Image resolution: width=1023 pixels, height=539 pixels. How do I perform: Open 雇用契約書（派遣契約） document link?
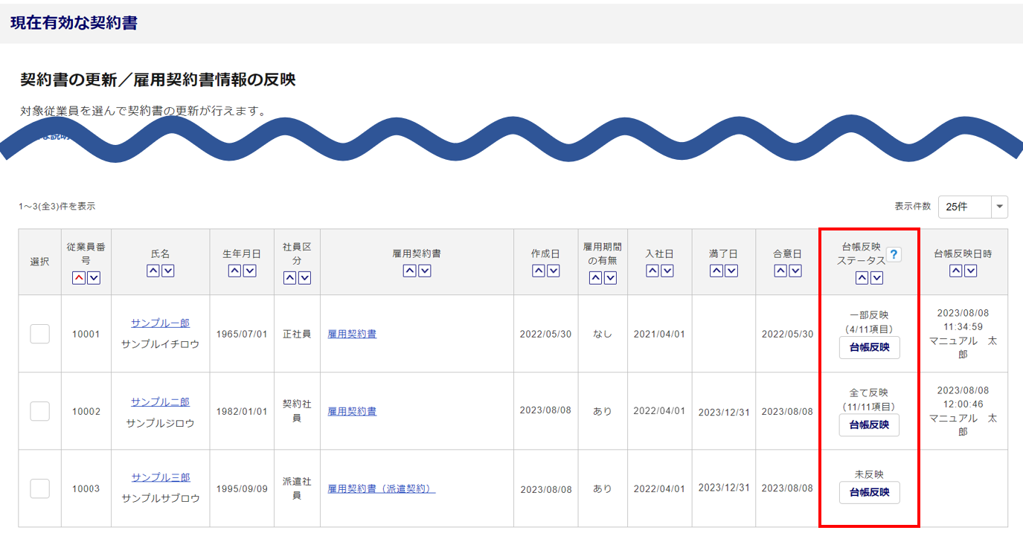pos(381,489)
